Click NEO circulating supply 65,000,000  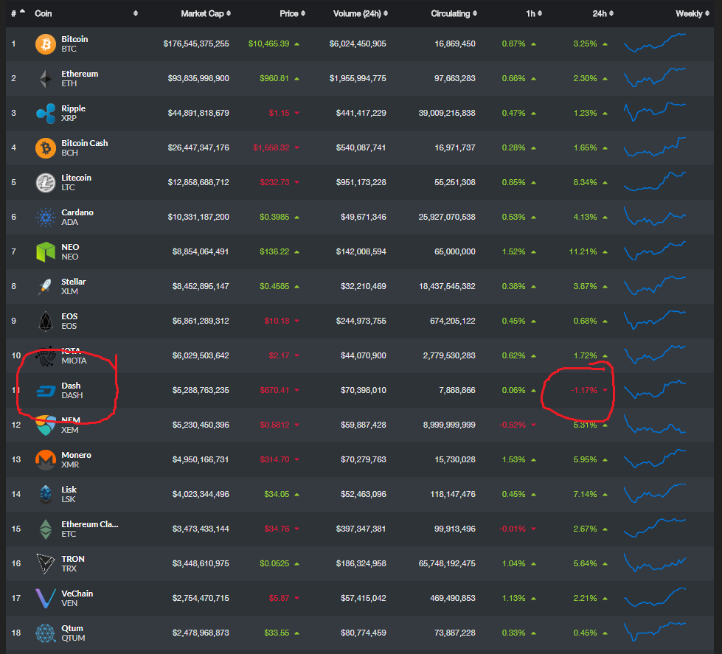click(455, 251)
